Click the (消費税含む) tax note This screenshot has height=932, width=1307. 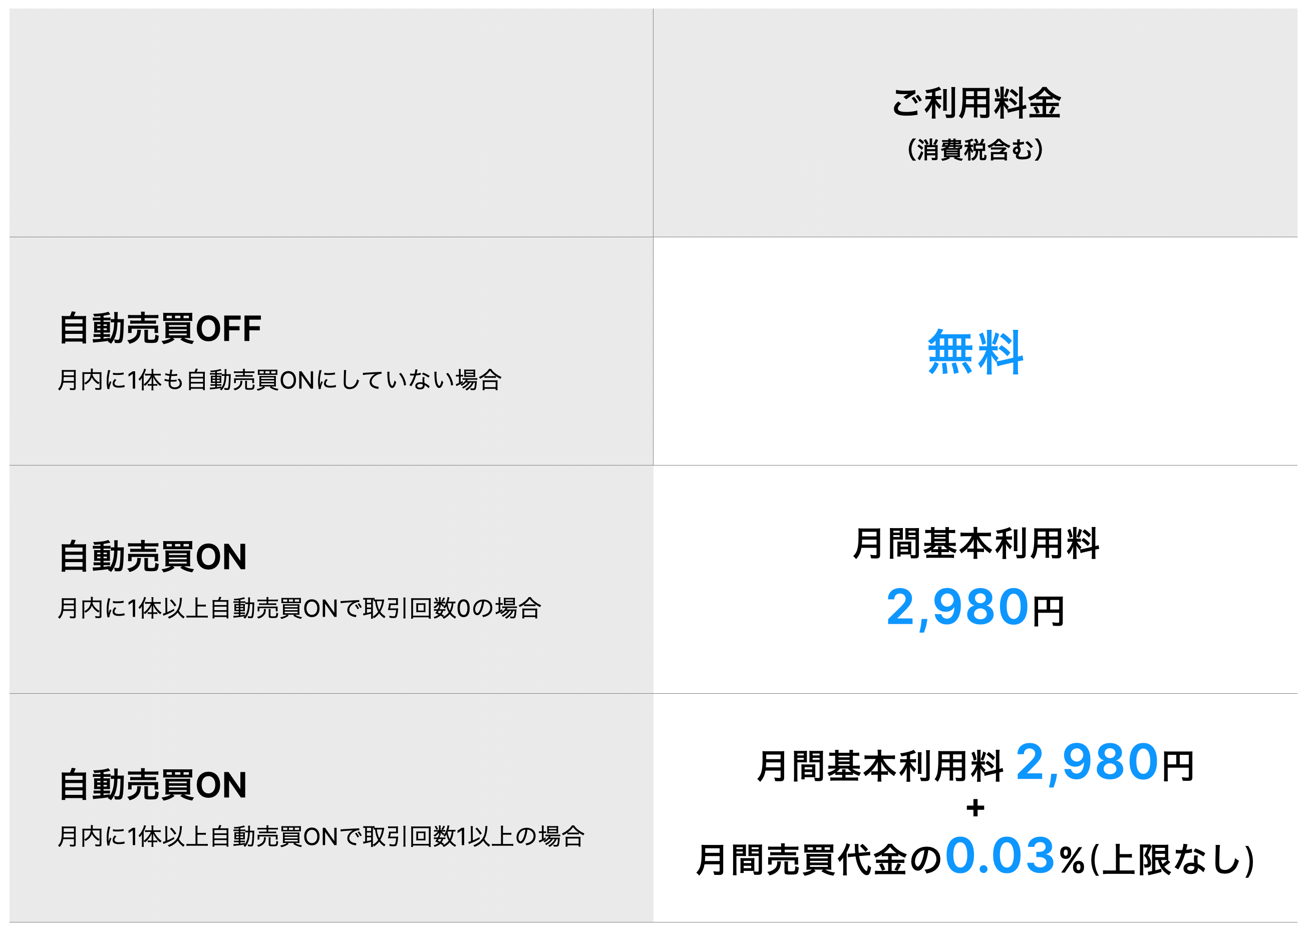[x=974, y=150]
